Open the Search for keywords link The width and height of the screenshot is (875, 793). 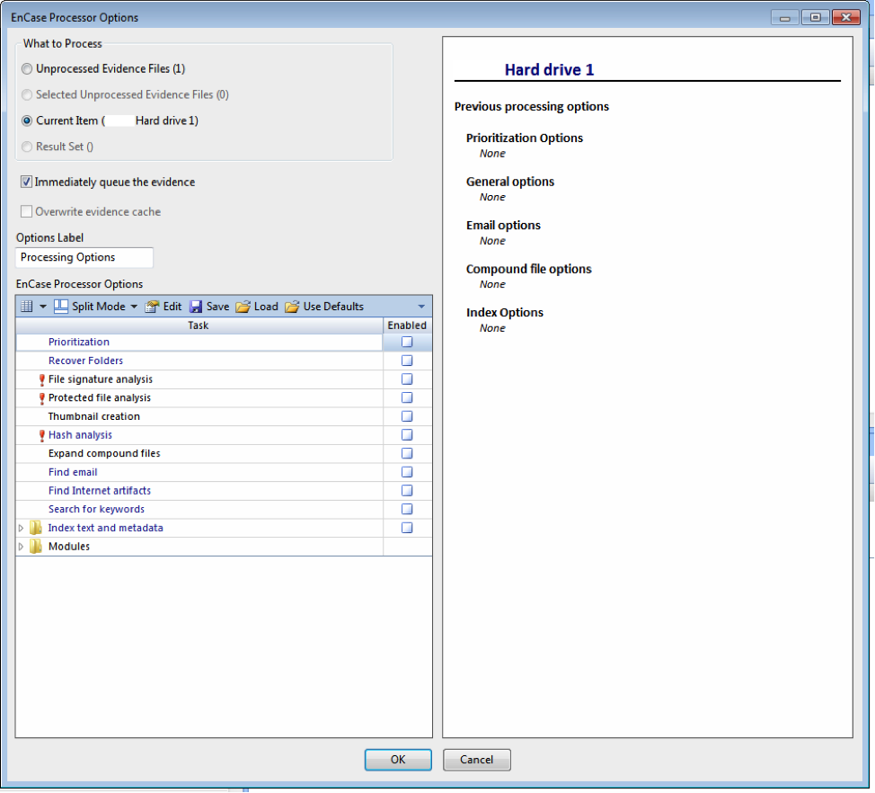(96, 509)
